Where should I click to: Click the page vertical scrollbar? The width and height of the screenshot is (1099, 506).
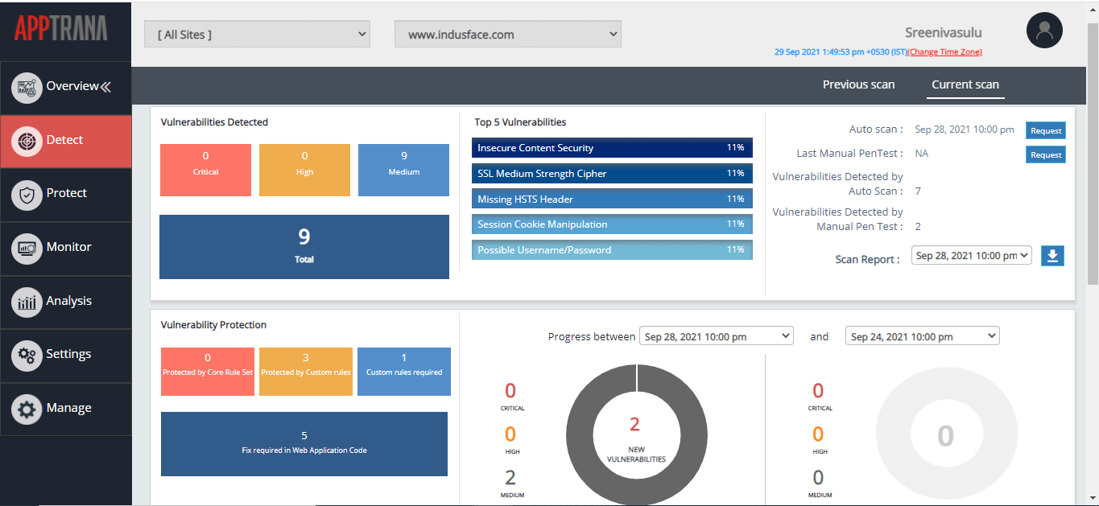[1093, 153]
